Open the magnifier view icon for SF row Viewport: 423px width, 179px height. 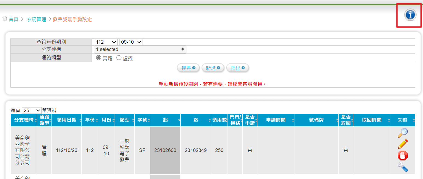click(402, 133)
